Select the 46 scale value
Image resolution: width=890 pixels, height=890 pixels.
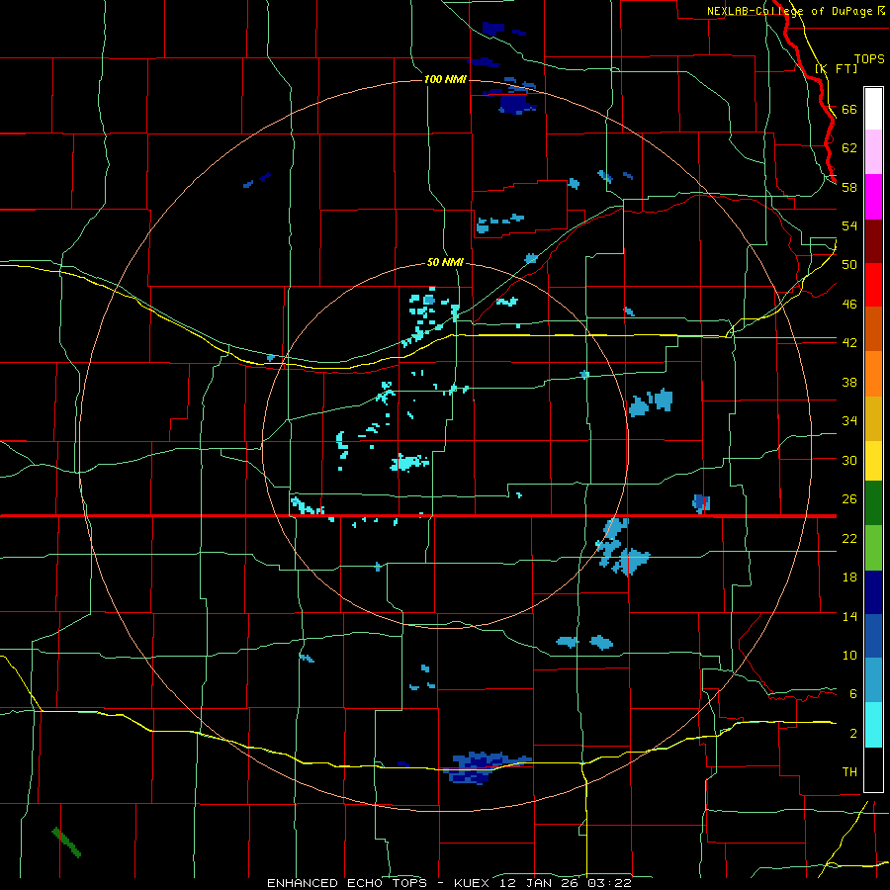click(849, 304)
